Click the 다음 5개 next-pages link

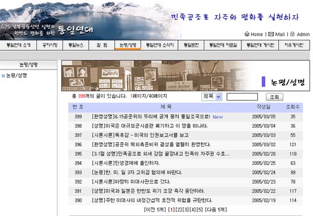[216, 210]
